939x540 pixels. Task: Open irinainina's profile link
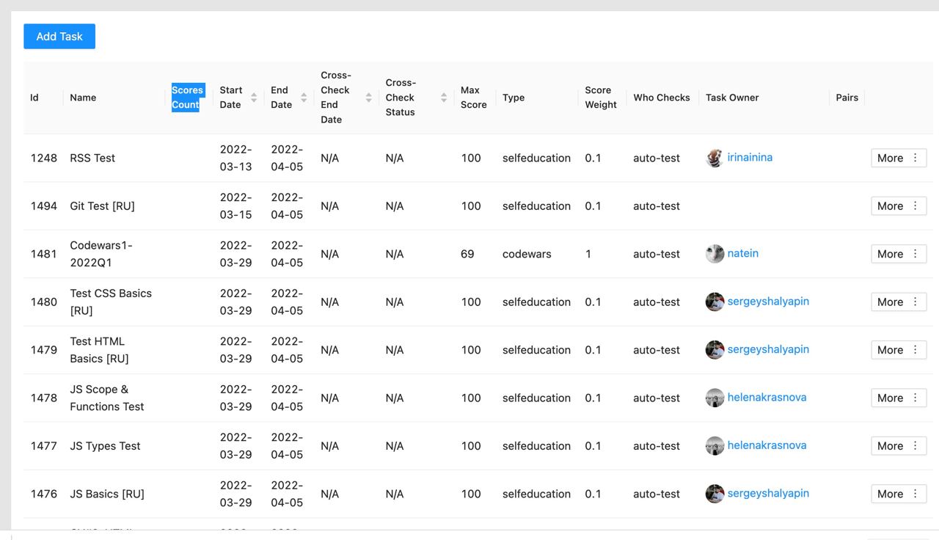click(750, 157)
